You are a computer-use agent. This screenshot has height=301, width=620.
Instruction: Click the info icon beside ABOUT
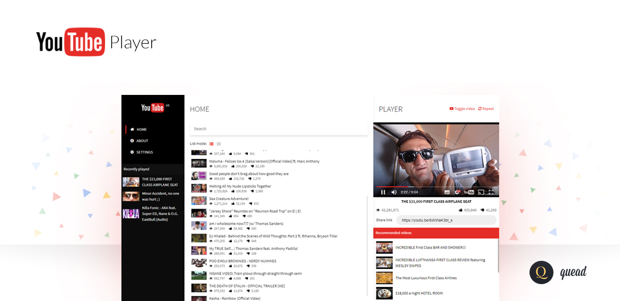(132, 141)
